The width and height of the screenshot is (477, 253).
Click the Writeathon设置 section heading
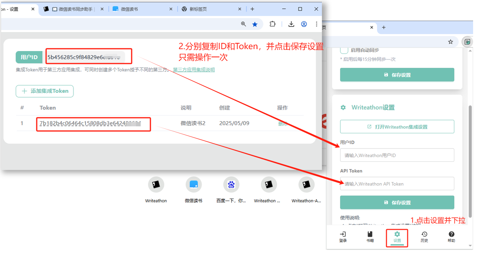tap(373, 108)
